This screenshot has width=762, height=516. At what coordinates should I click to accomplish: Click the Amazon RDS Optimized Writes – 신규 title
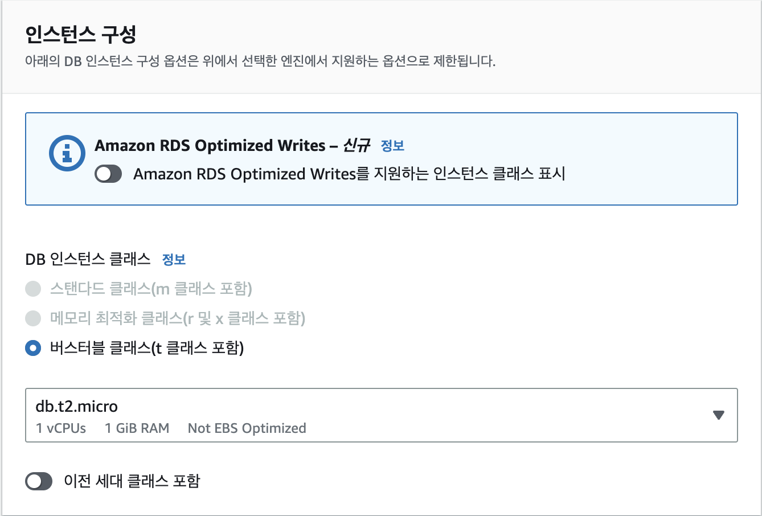pyautogui.click(x=232, y=146)
